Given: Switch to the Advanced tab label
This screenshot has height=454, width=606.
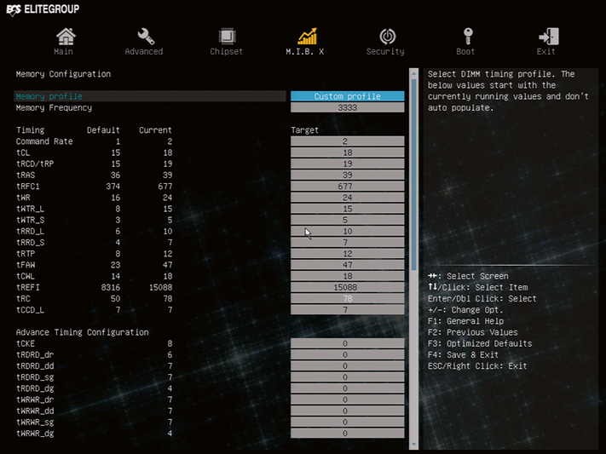Looking at the screenshot, I should (144, 51).
